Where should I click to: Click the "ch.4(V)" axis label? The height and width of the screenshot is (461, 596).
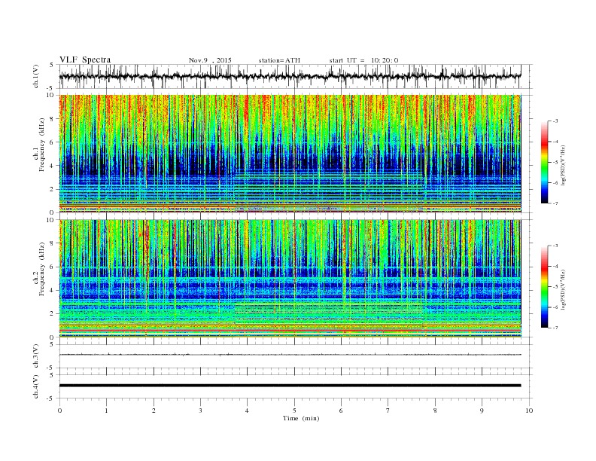click(x=36, y=387)
